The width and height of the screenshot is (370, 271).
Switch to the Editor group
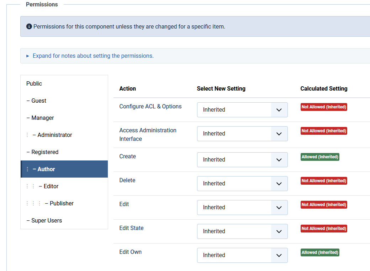[x=51, y=186]
